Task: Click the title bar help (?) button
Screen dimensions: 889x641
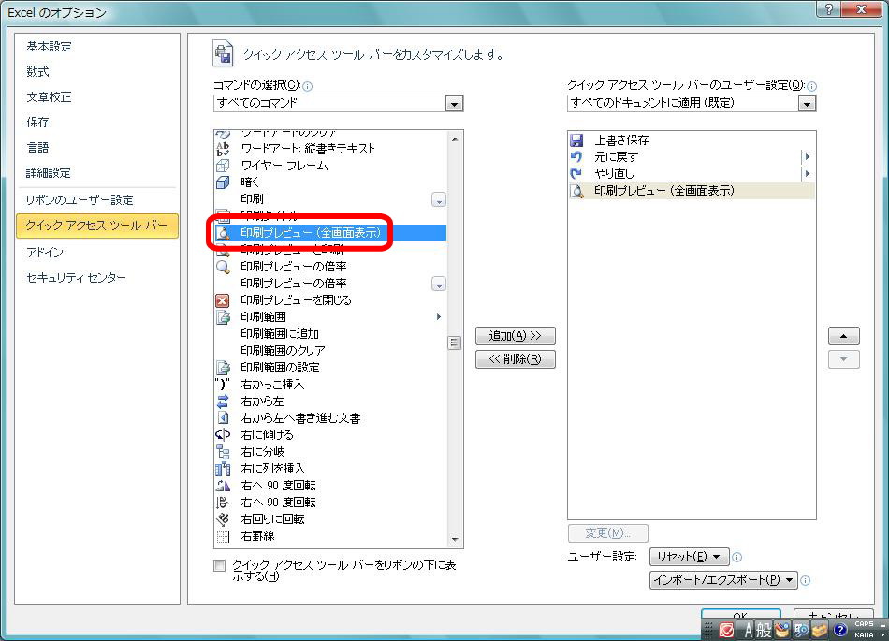Action: (828, 9)
